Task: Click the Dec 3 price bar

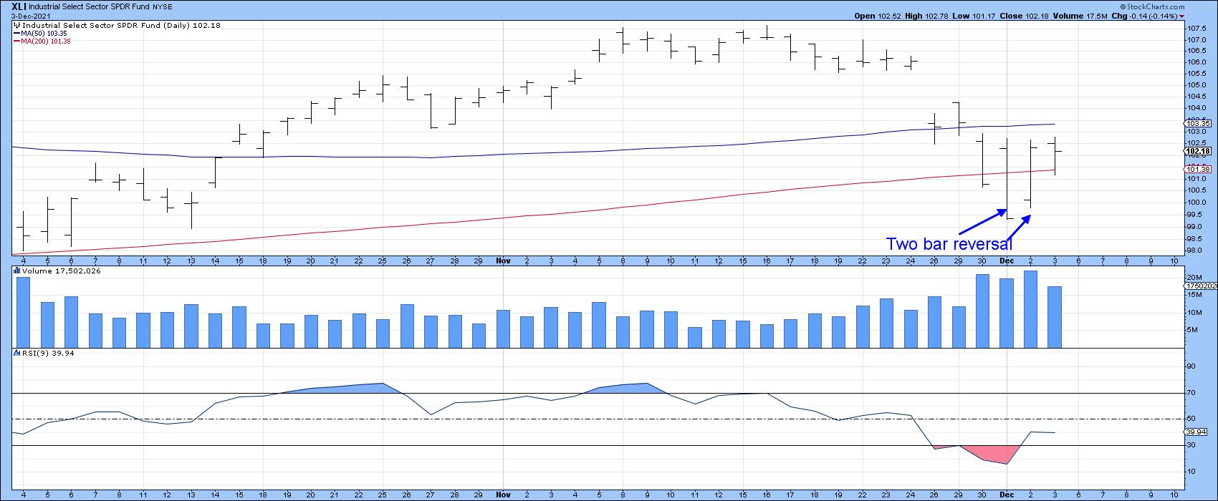Action: (1055, 156)
